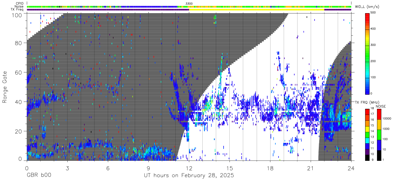
Task: Click the purple TX Freq bar section before 12 UT
Action: click(x=108, y=10)
